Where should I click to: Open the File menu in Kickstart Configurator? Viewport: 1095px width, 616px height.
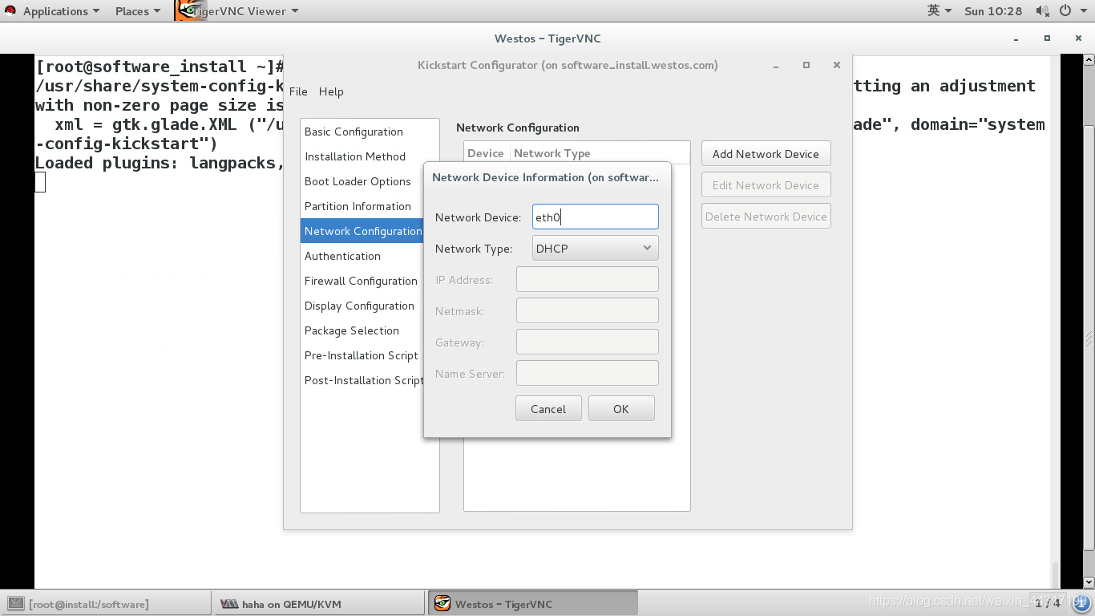tap(298, 91)
